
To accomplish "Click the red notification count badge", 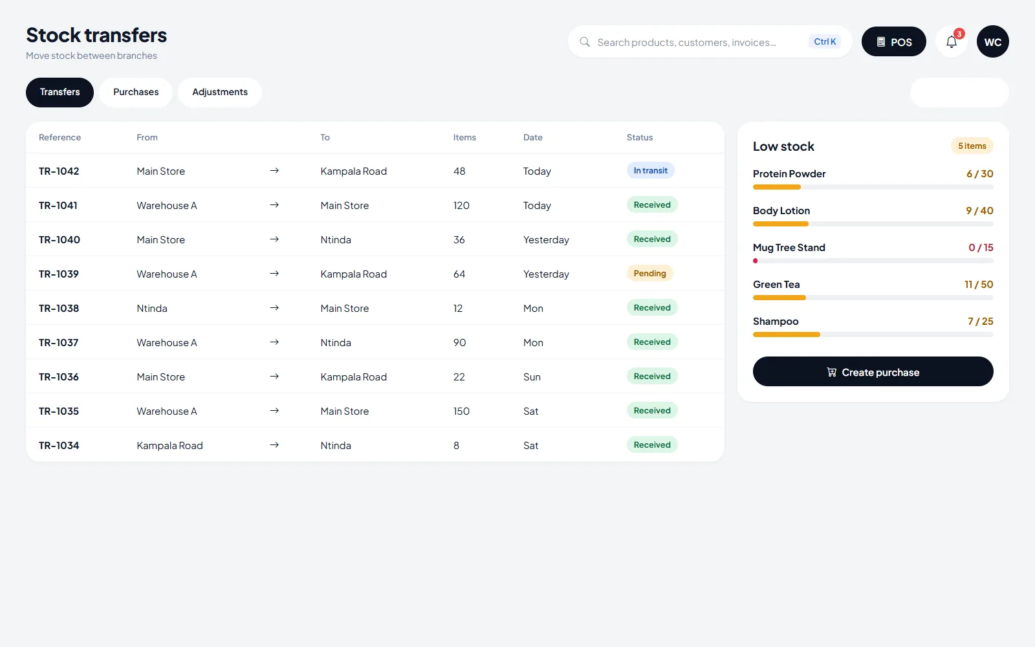I will click(959, 34).
